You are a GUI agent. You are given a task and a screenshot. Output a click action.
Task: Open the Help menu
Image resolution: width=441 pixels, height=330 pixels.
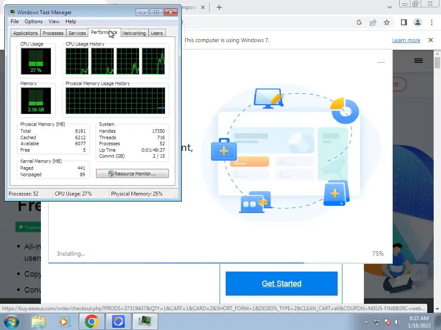point(71,21)
